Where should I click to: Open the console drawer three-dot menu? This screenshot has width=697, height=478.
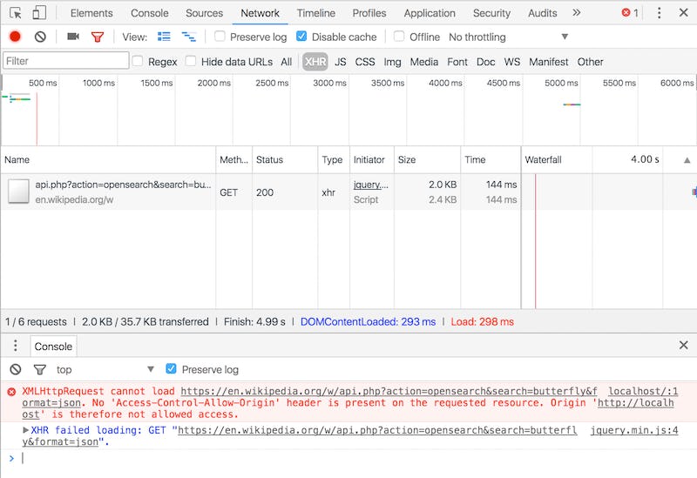click(x=16, y=345)
